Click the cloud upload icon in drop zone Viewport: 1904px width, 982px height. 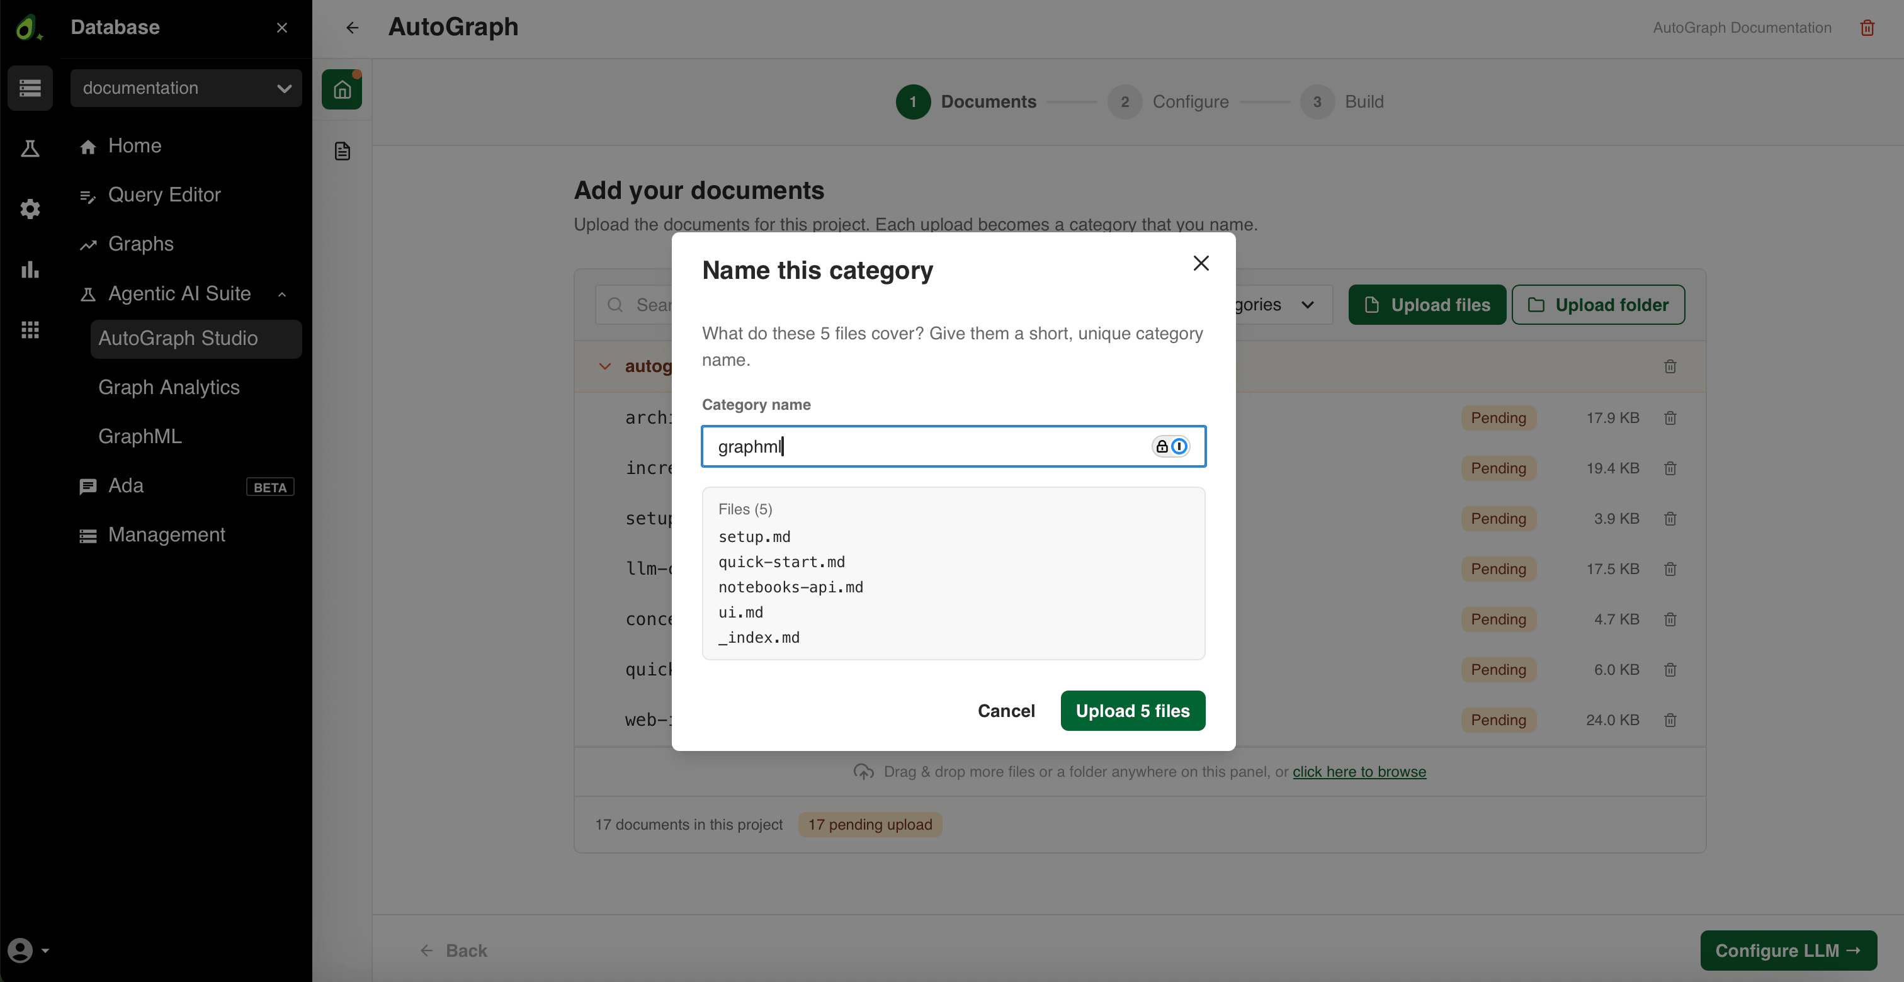point(863,771)
